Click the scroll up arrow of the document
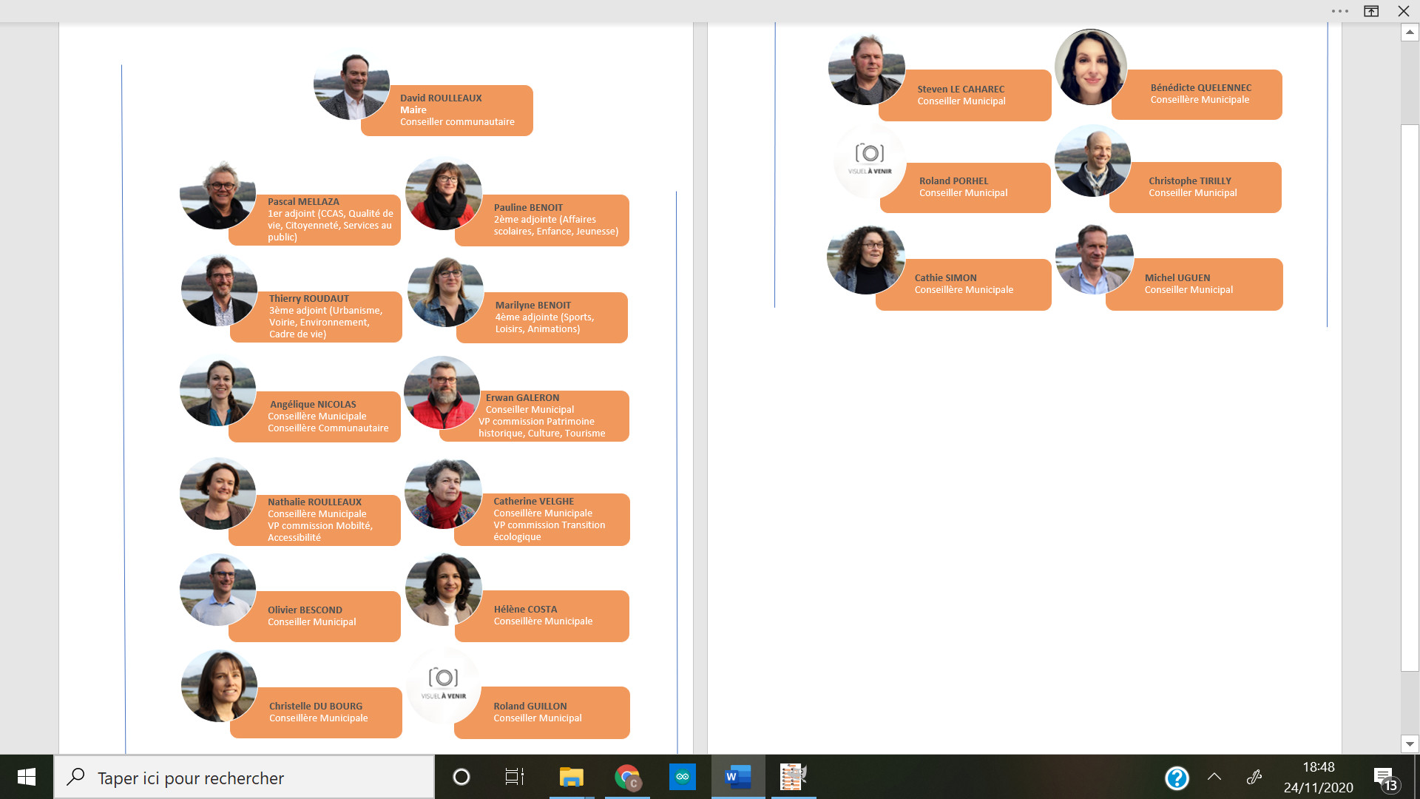The width and height of the screenshot is (1420, 799). click(x=1410, y=32)
